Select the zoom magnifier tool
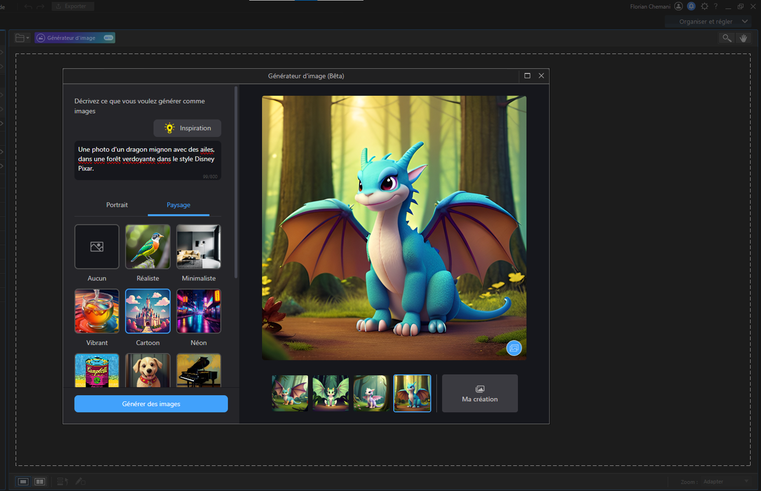The width and height of the screenshot is (761, 491). click(726, 38)
